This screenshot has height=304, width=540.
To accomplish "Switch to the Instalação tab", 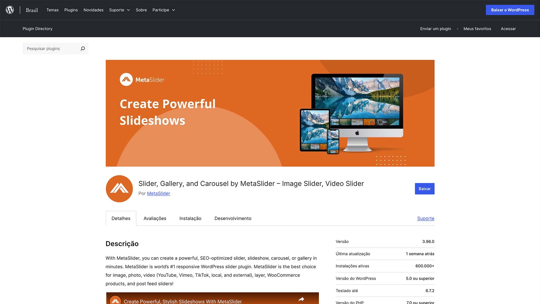I will tap(190, 218).
